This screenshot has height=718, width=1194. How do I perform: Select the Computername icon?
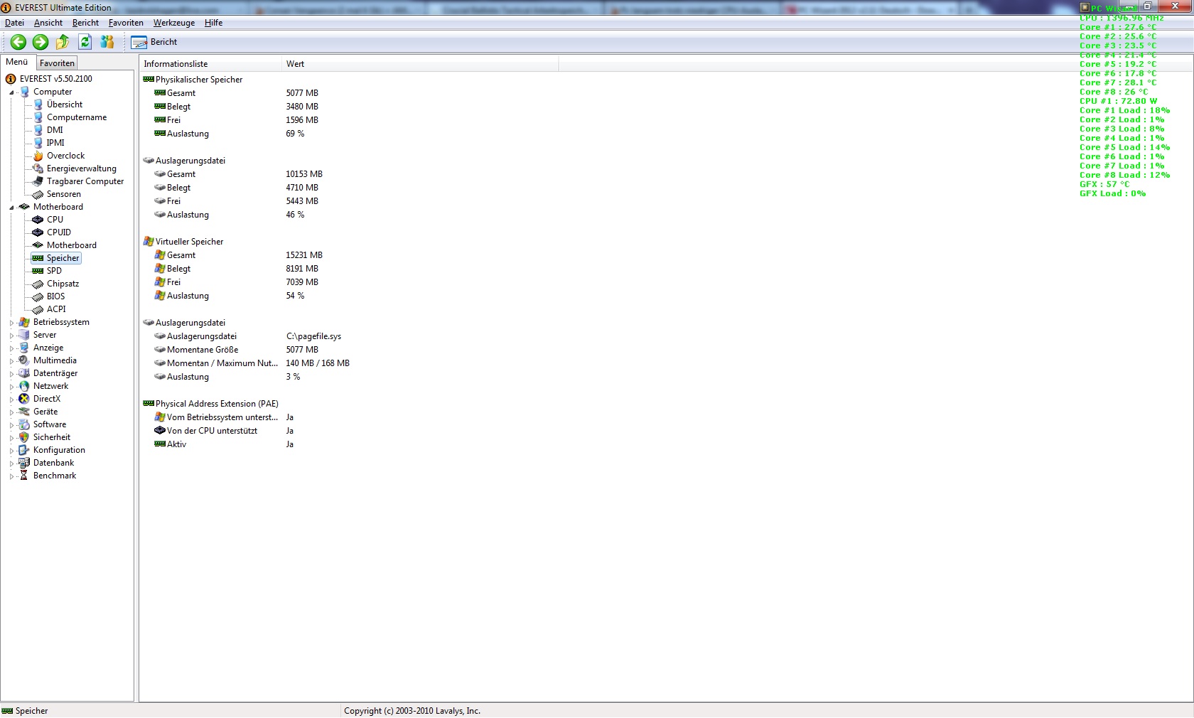pos(38,117)
